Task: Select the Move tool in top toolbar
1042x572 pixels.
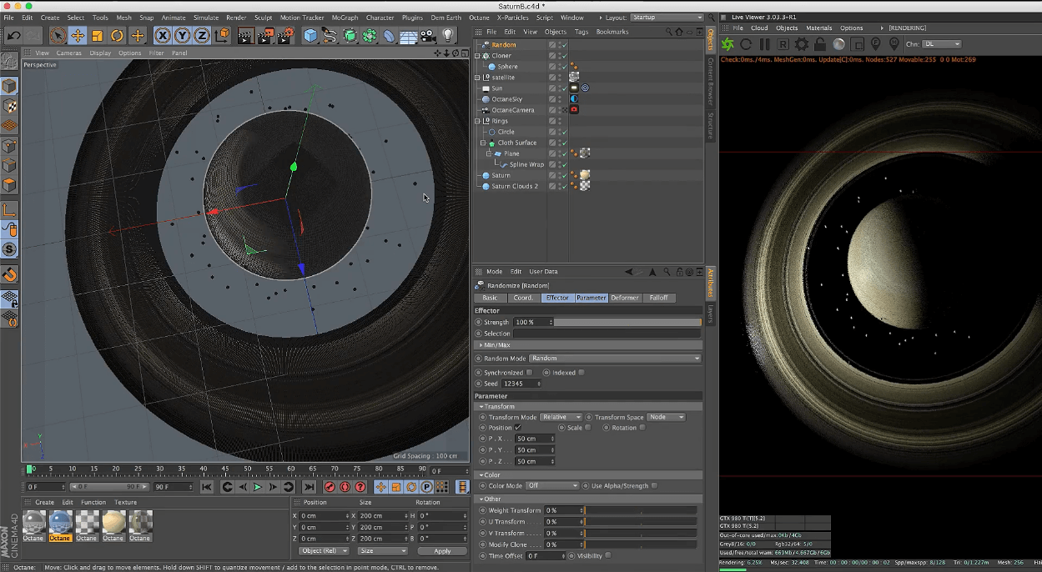Action: (x=78, y=35)
